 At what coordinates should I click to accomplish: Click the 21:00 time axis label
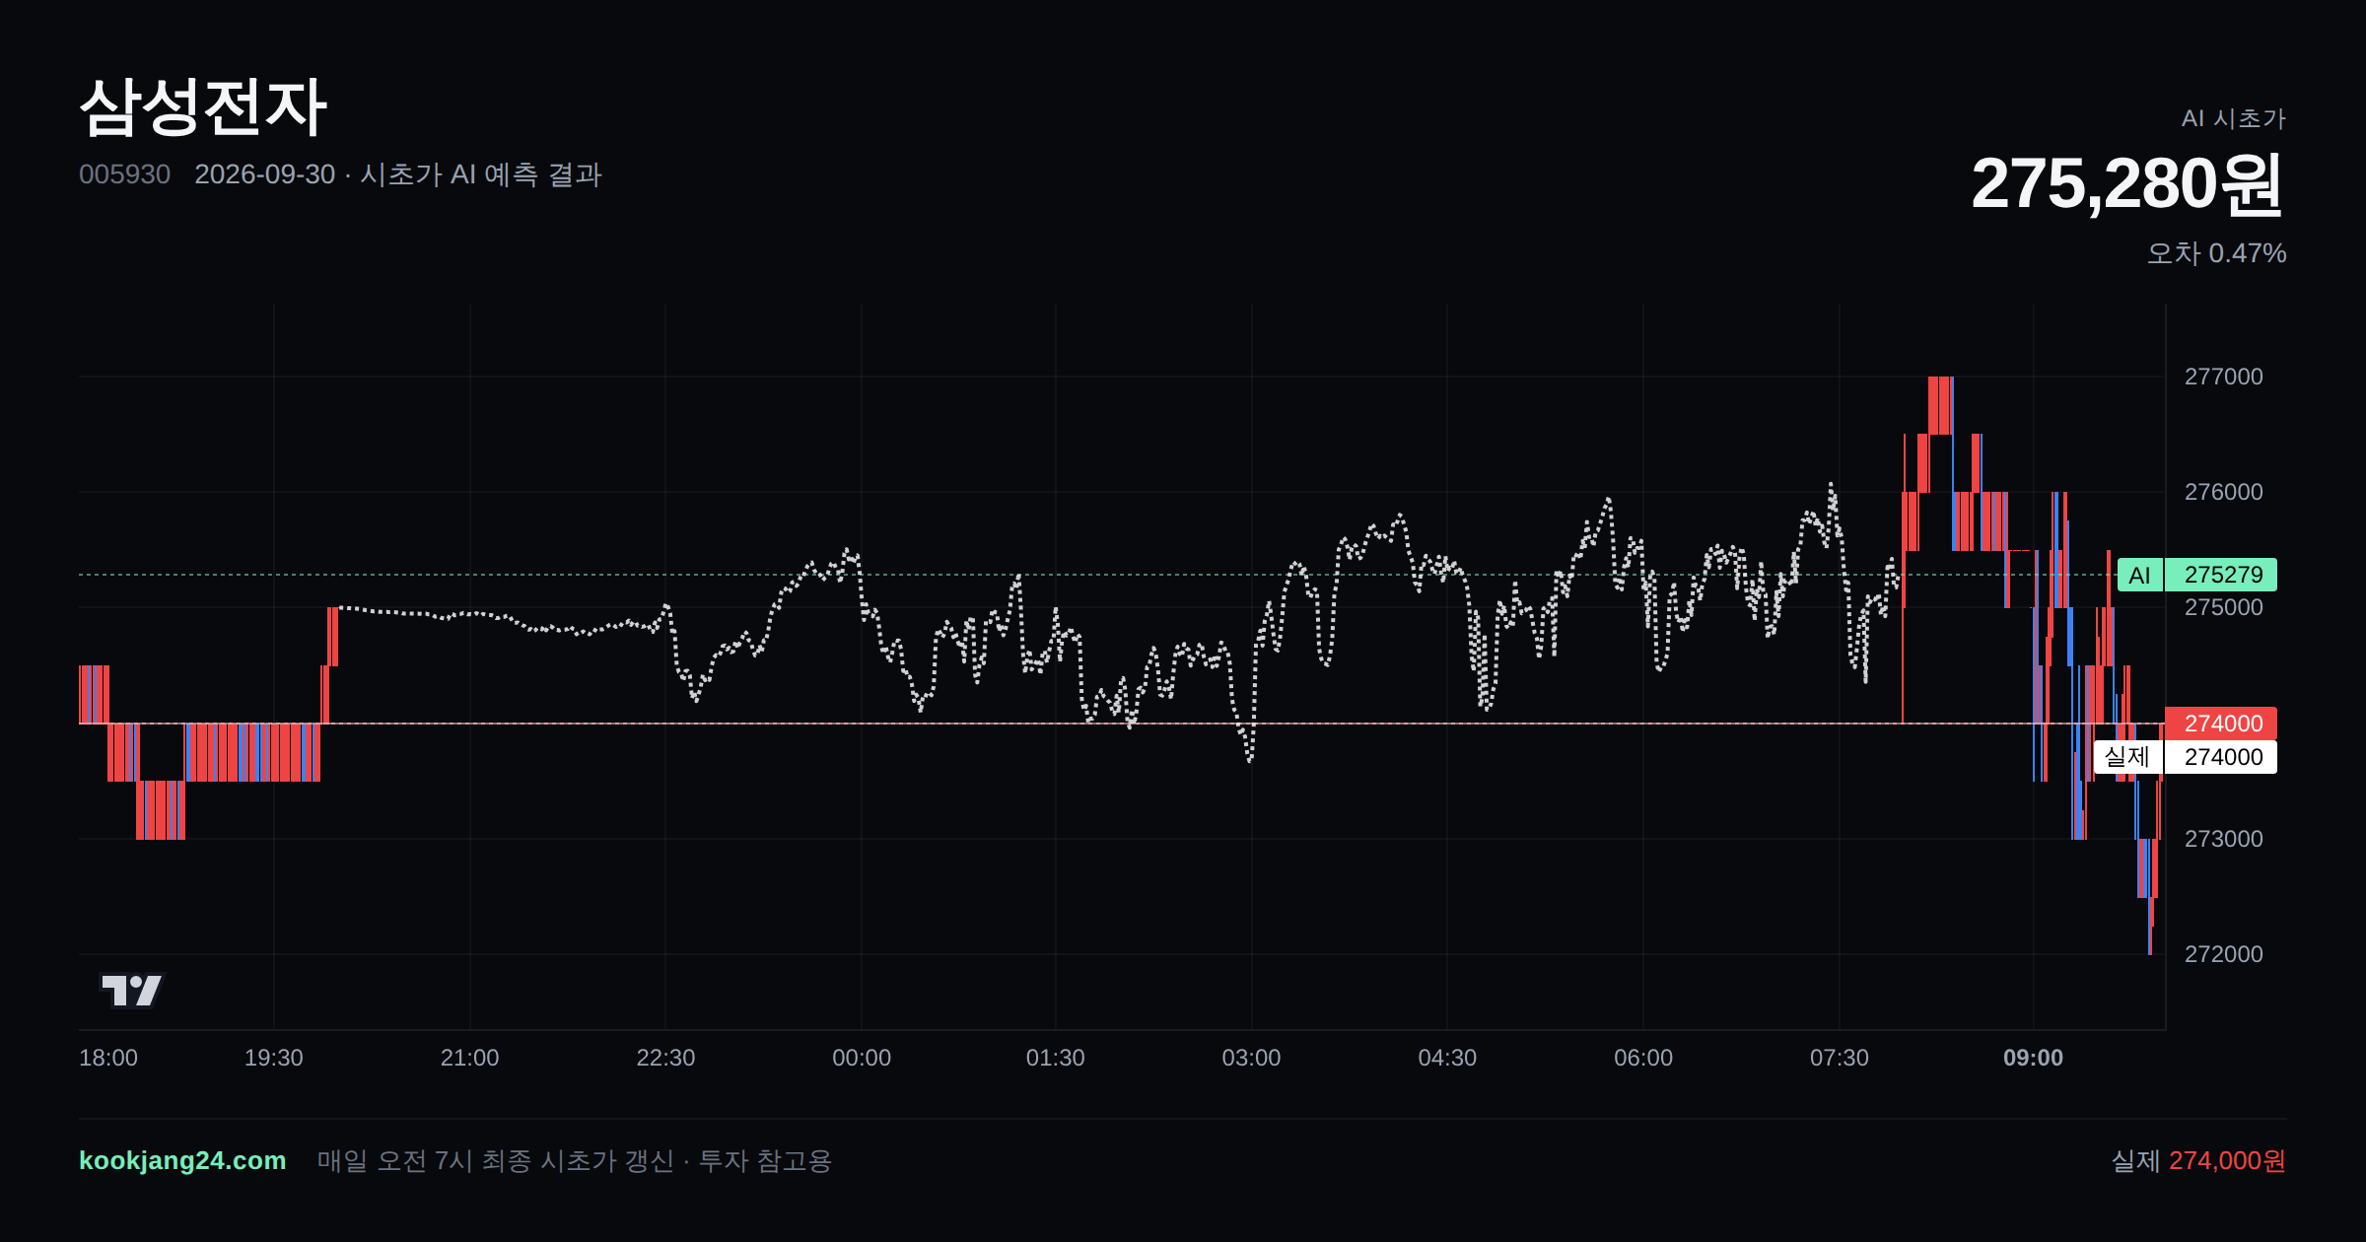pos(469,1058)
